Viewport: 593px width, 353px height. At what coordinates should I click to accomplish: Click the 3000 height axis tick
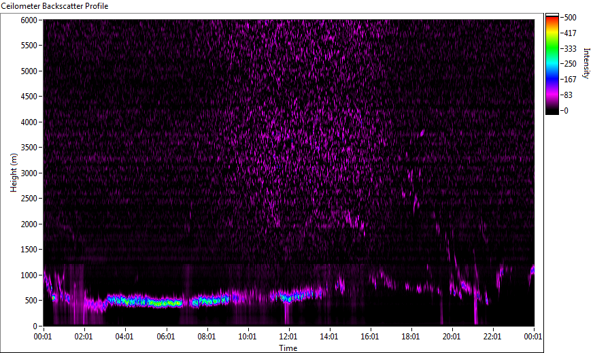pos(29,173)
